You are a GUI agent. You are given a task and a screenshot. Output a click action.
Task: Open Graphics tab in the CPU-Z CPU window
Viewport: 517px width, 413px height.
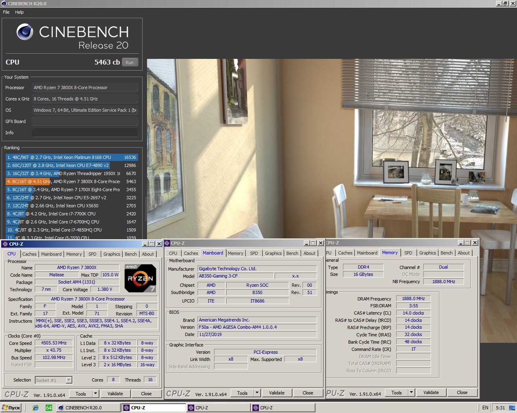pos(112,254)
